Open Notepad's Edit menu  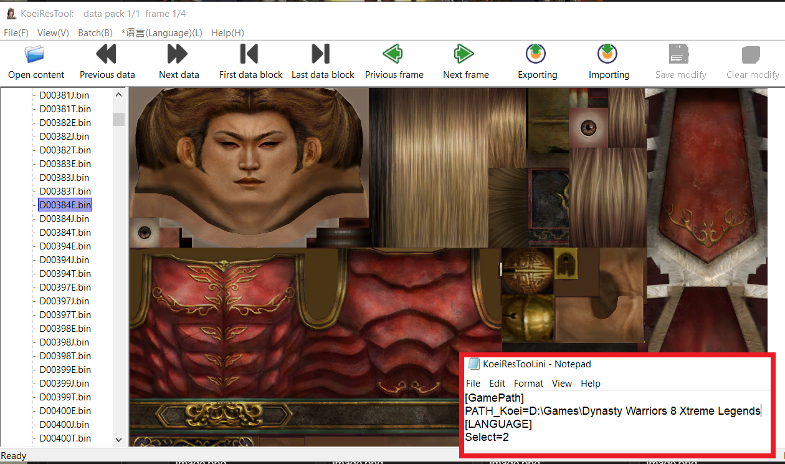[x=497, y=383]
